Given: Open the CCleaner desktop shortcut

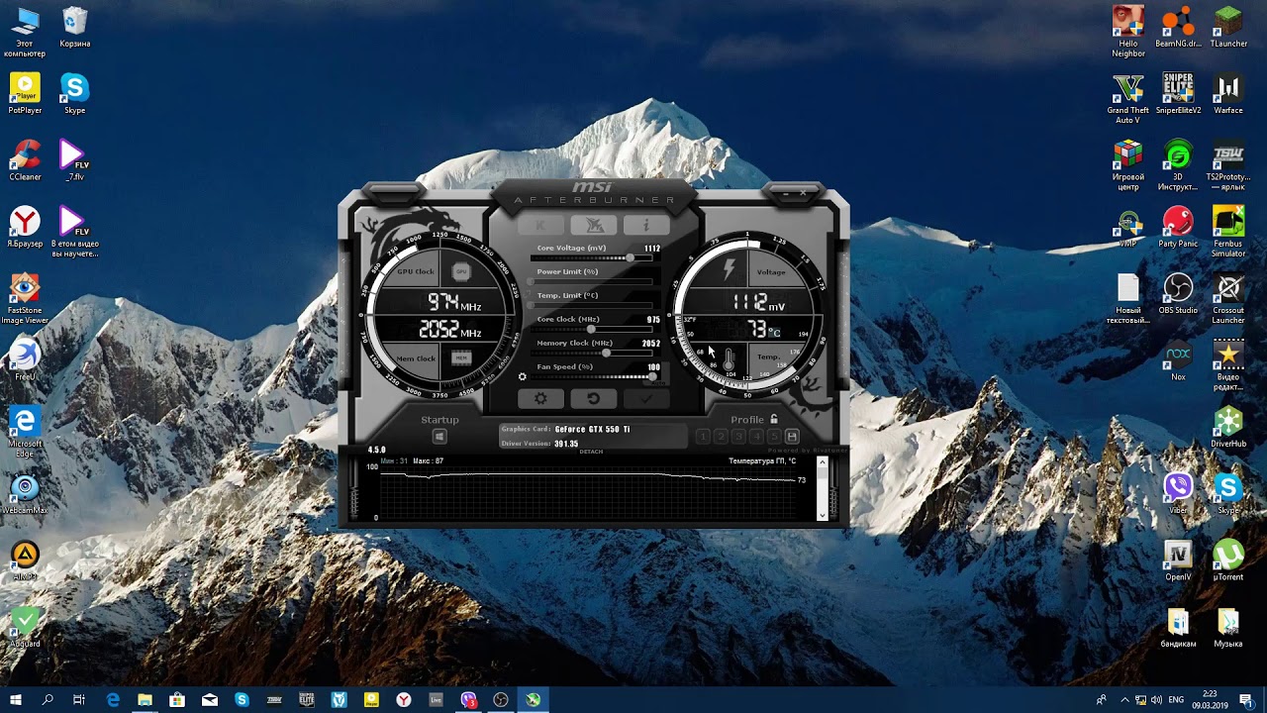Looking at the screenshot, I should (25, 160).
